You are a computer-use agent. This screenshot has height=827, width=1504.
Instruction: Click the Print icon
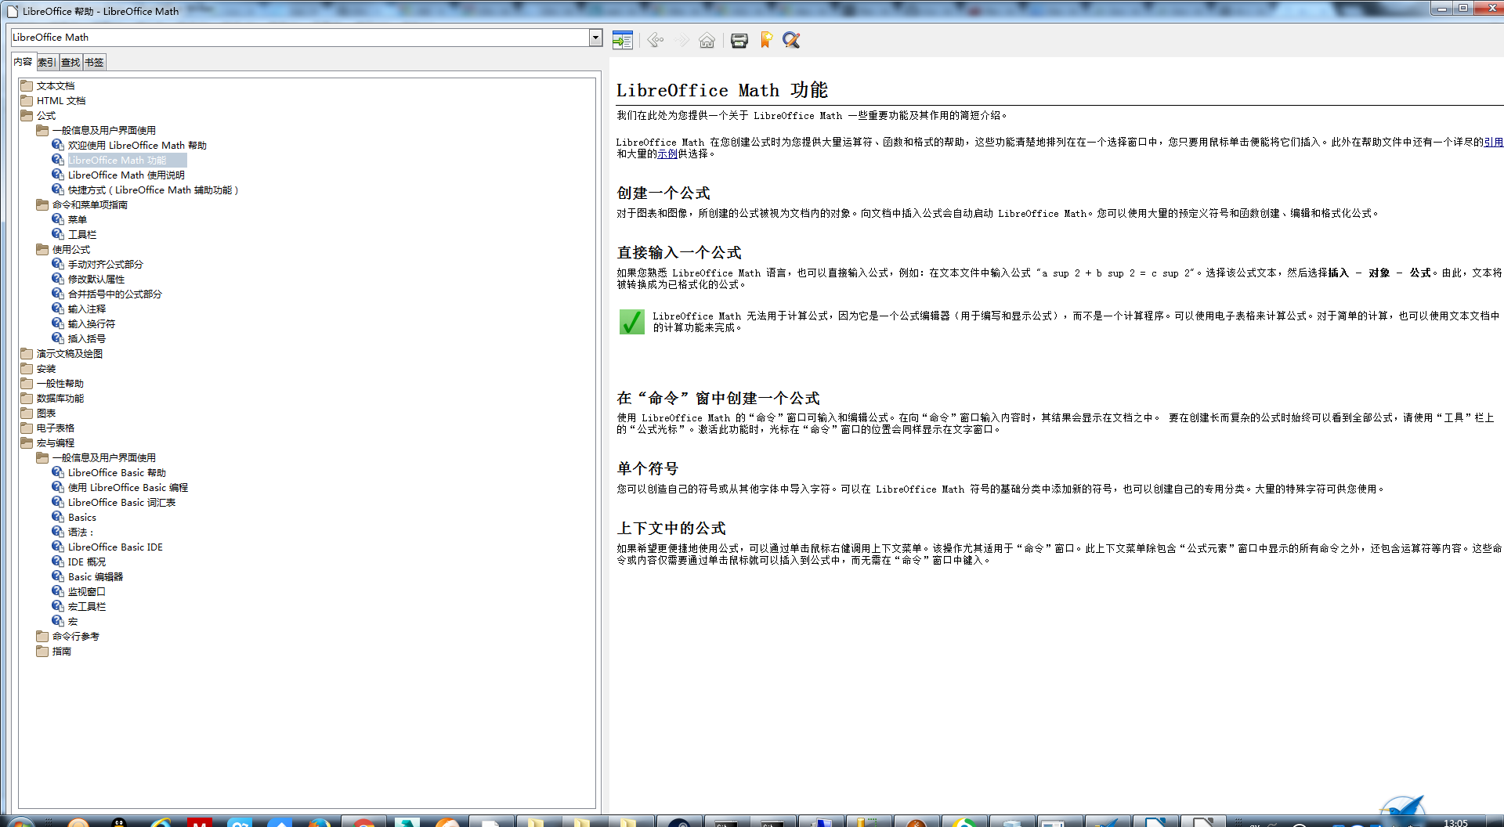click(x=739, y=41)
